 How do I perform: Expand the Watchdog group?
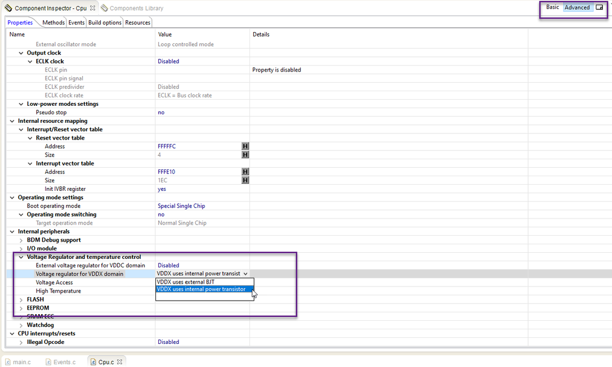pyautogui.click(x=21, y=325)
